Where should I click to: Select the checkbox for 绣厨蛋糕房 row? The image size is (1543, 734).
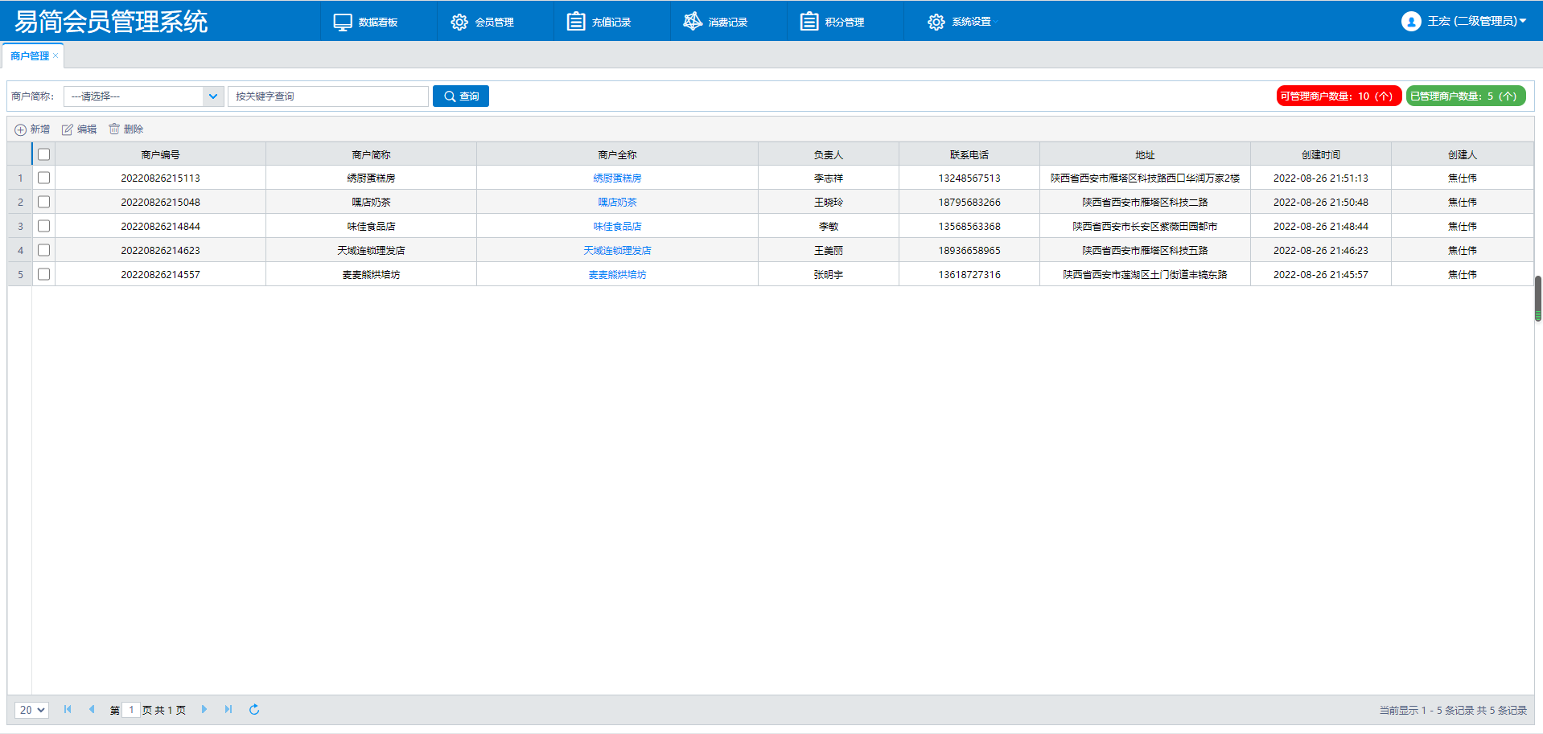[x=44, y=178]
